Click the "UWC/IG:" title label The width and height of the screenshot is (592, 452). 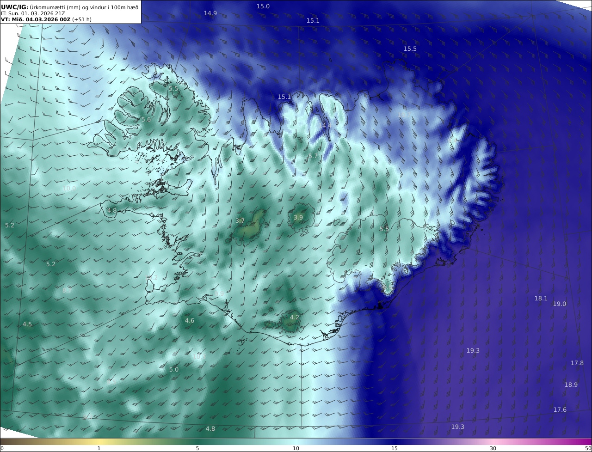pos(15,7)
